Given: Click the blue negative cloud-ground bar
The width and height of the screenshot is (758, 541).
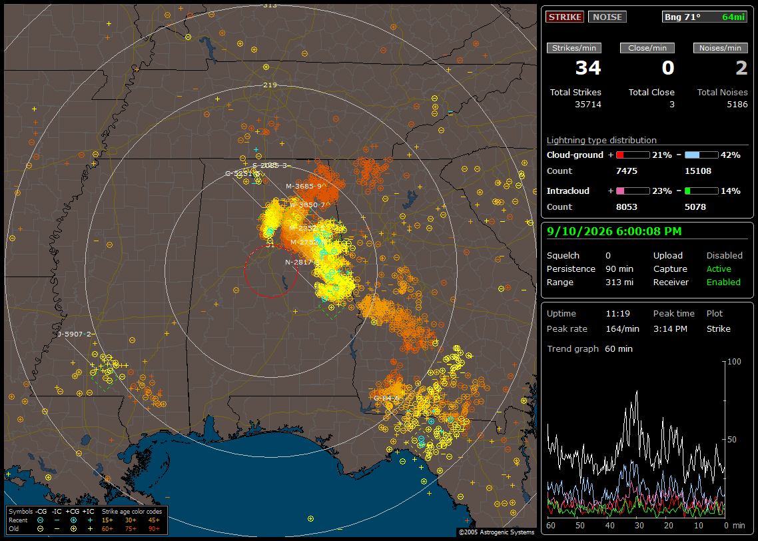Looking at the screenshot, I should click(701, 155).
